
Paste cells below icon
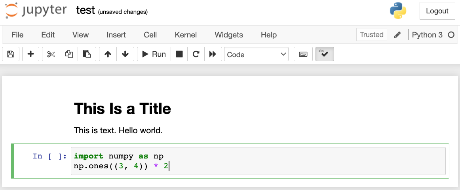[x=87, y=54]
